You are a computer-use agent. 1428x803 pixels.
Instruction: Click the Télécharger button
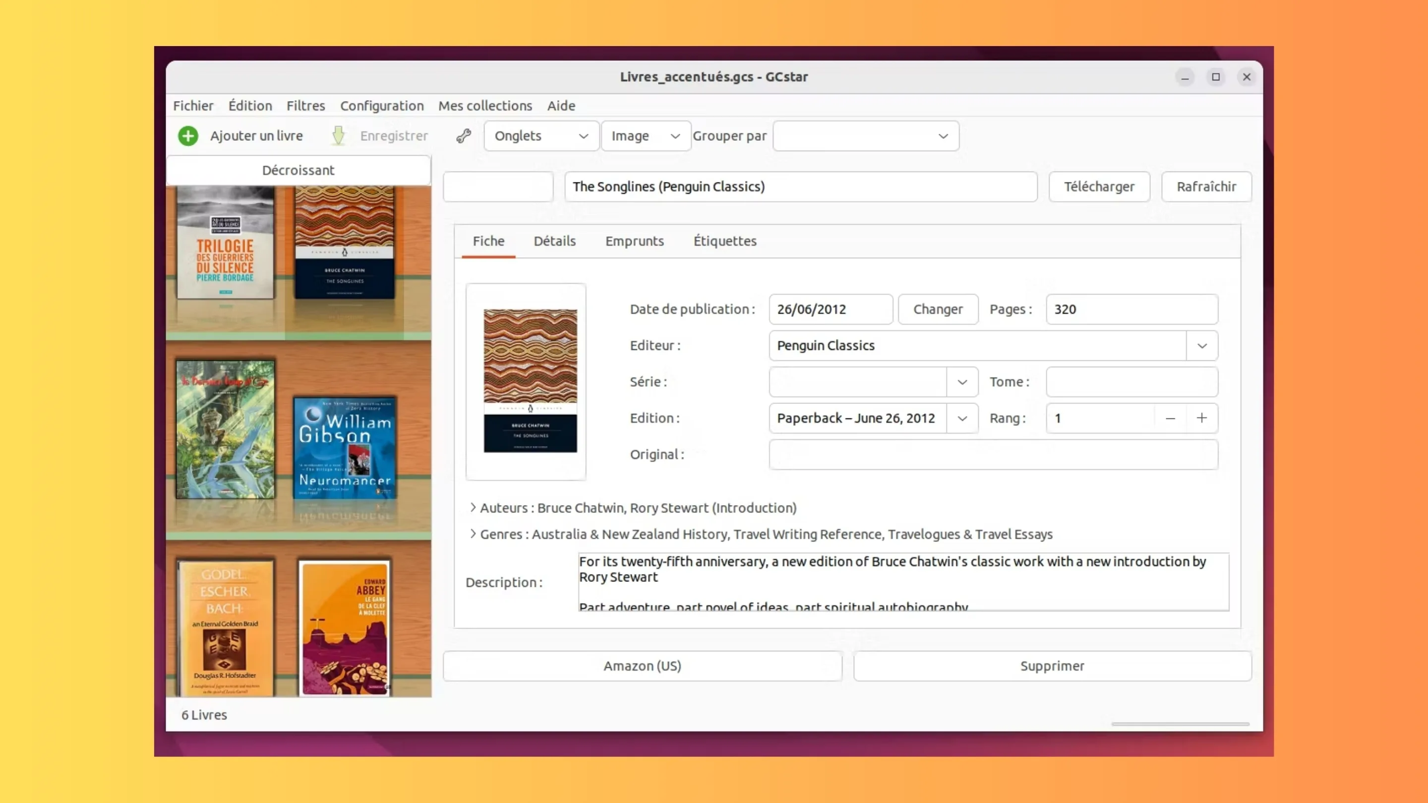pyautogui.click(x=1099, y=187)
